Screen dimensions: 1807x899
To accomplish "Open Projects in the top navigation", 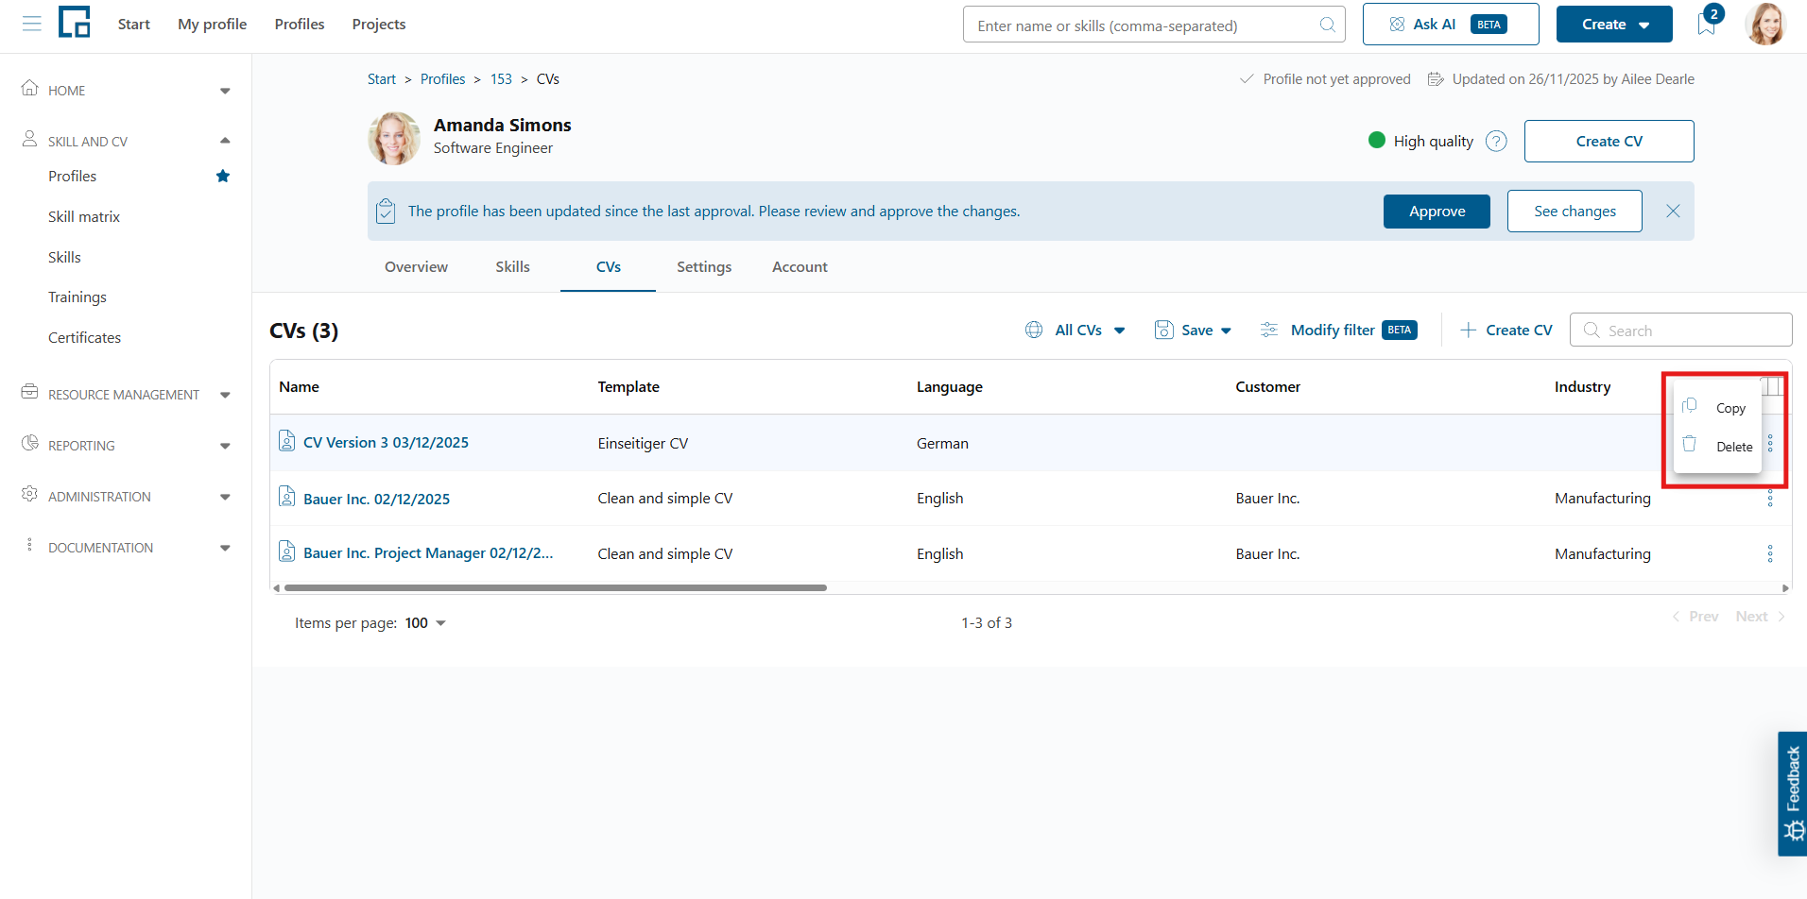I will [x=379, y=25].
